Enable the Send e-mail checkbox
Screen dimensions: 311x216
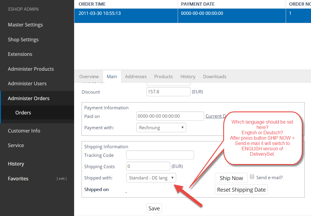click(x=252, y=177)
